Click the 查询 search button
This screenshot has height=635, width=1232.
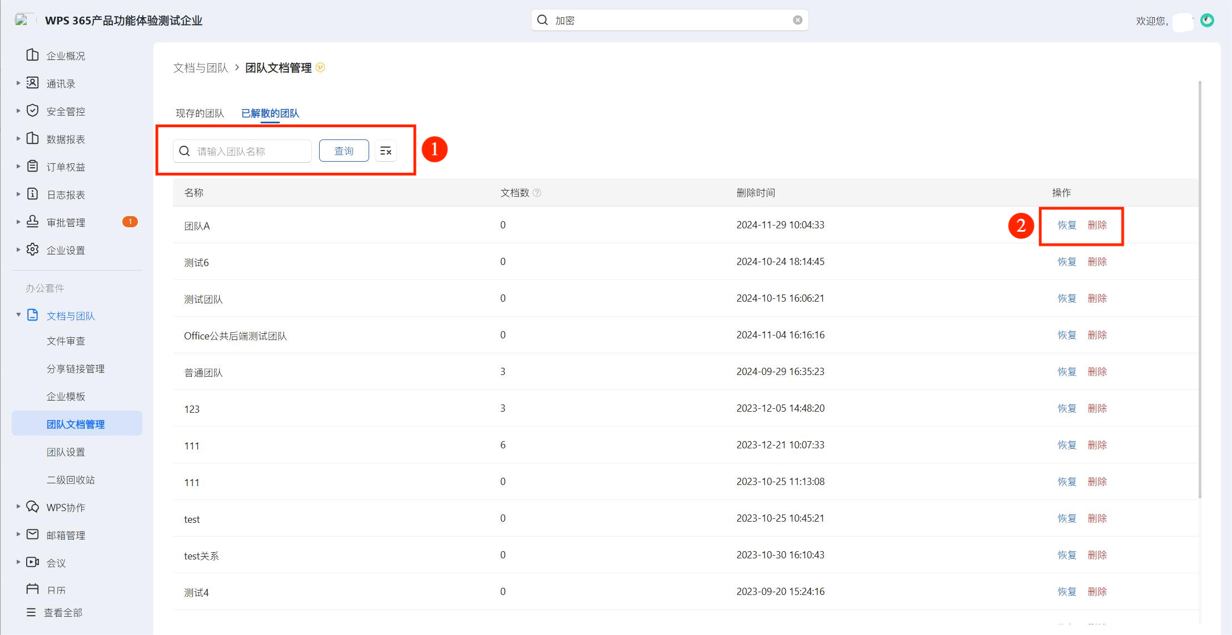344,151
